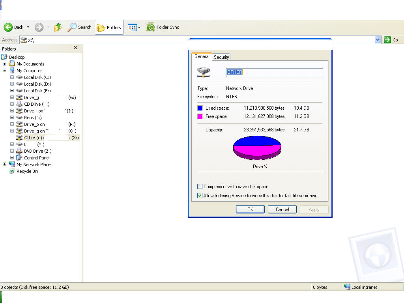Expand Reus (J:) node
The height and width of the screenshot is (303, 404).
pyautogui.click(x=12, y=117)
